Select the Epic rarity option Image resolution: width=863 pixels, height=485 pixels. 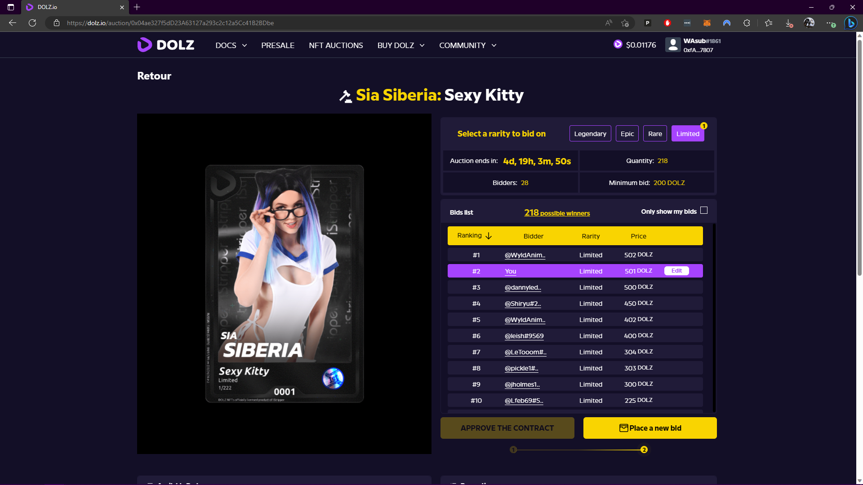(x=627, y=134)
